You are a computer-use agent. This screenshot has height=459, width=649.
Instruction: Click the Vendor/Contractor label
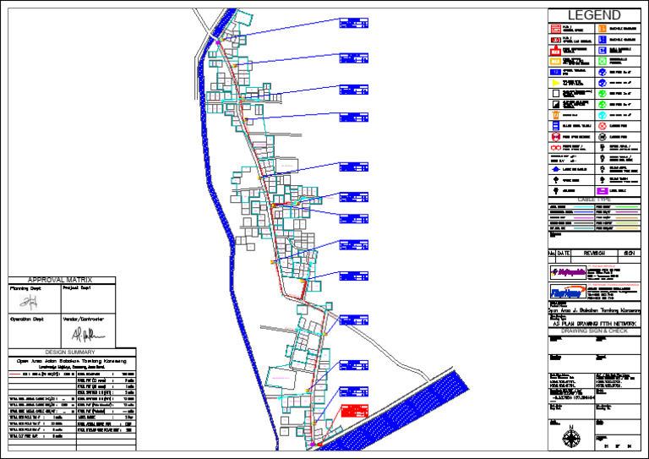click(x=83, y=320)
